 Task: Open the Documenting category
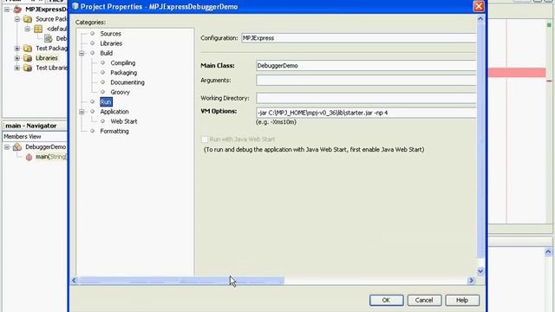coord(127,82)
